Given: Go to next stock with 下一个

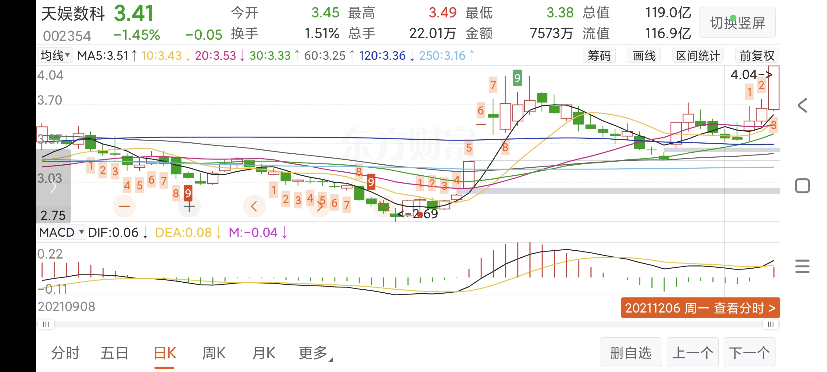Looking at the screenshot, I should [749, 352].
